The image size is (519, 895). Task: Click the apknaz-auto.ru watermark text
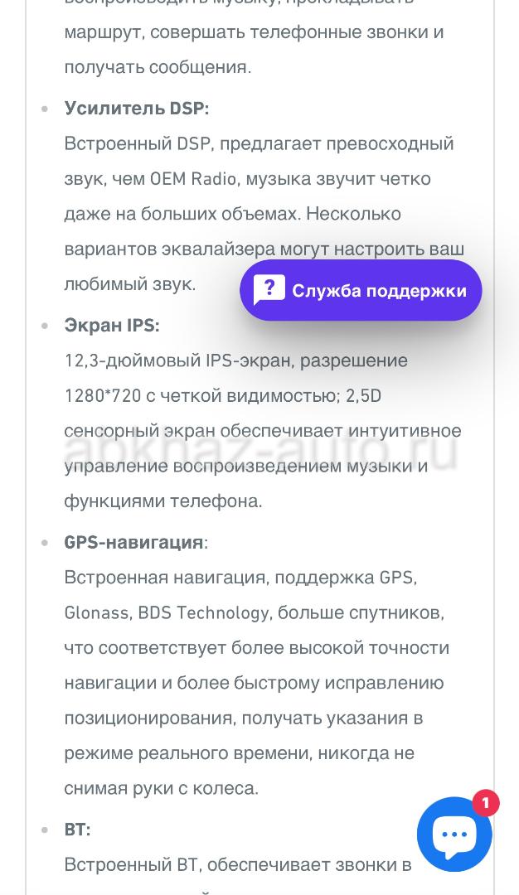[x=260, y=448]
